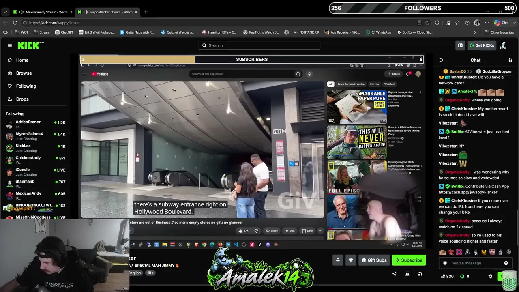Open AdrienBroner's channel from Following list
Viewport: 519px width, 292px height.
click(x=36, y=125)
